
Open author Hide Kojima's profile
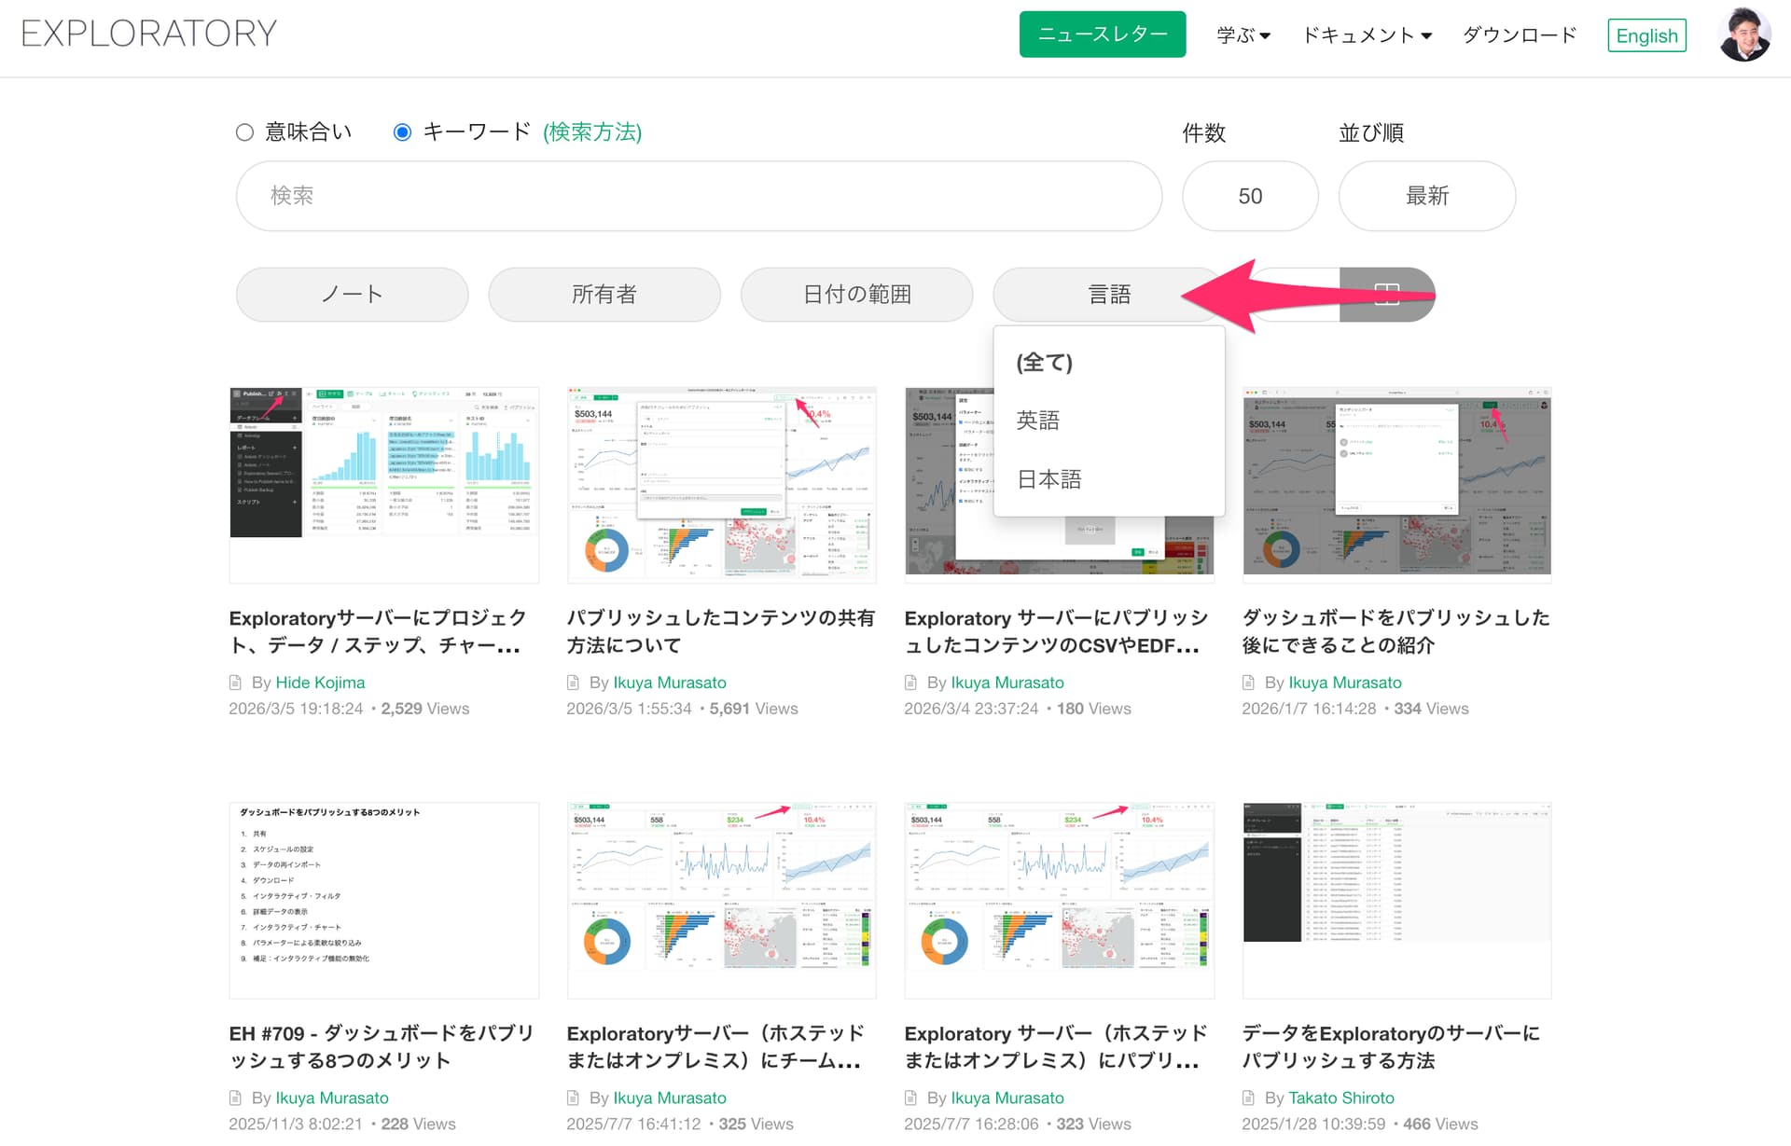[320, 683]
